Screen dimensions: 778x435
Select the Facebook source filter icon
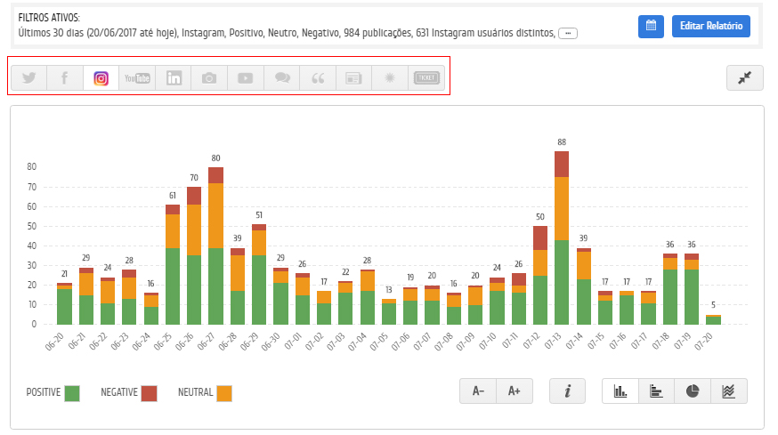(65, 78)
